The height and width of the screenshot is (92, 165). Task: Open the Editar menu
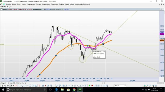click(14, 4)
